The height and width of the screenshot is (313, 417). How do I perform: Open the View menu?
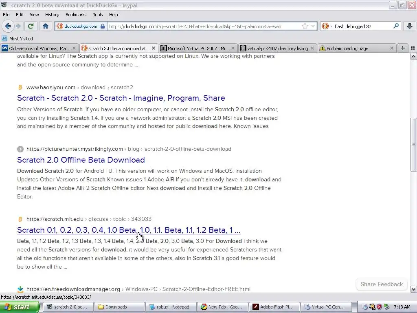(x=34, y=15)
